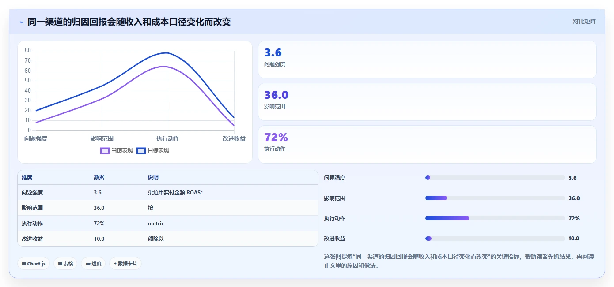Click the 72% 执行动作 stat card
This screenshot has width=614, height=287.
pos(427,144)
